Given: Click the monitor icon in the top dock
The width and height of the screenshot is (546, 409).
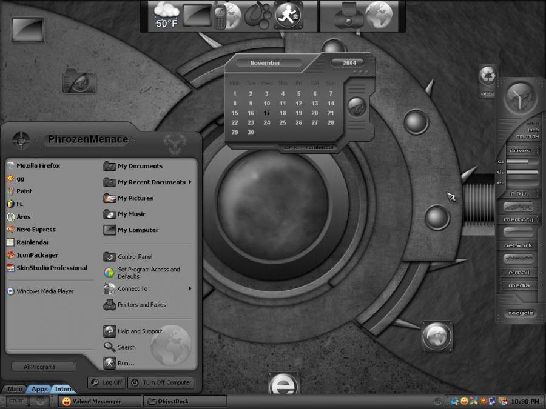Looking at the screenshot, I should [197, 15].
